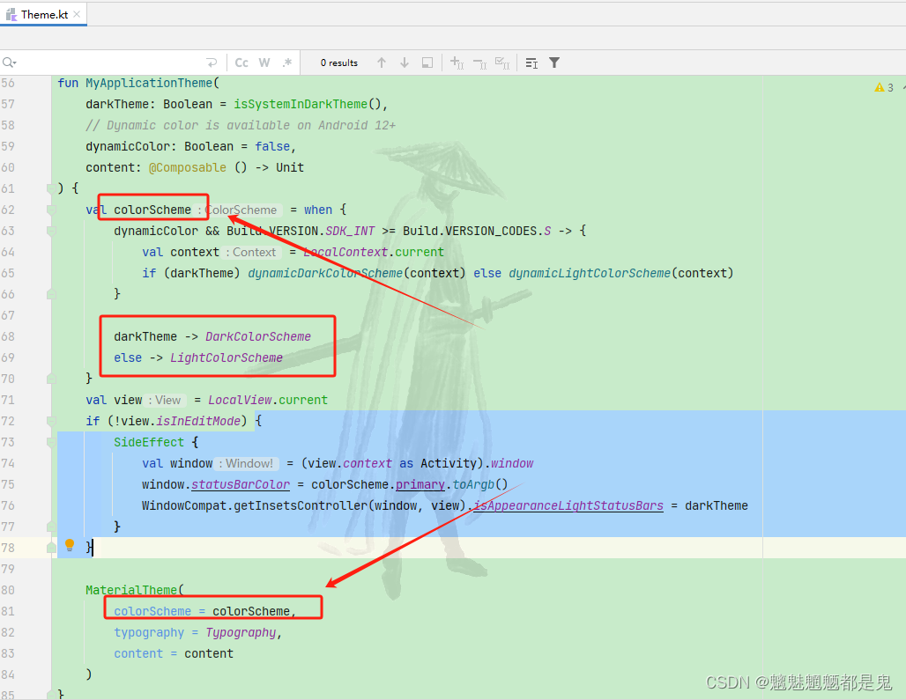Image resolution: width=906 pixels, height=700 pixels.
Task: Click the 'false' value on line 59
Action: tap(272, 146)
